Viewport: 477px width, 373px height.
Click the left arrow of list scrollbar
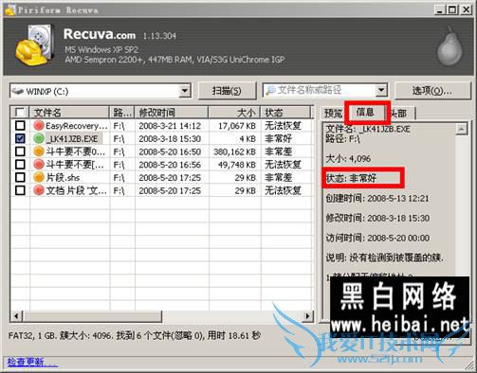pyautogui.click(x=17, y=316)
